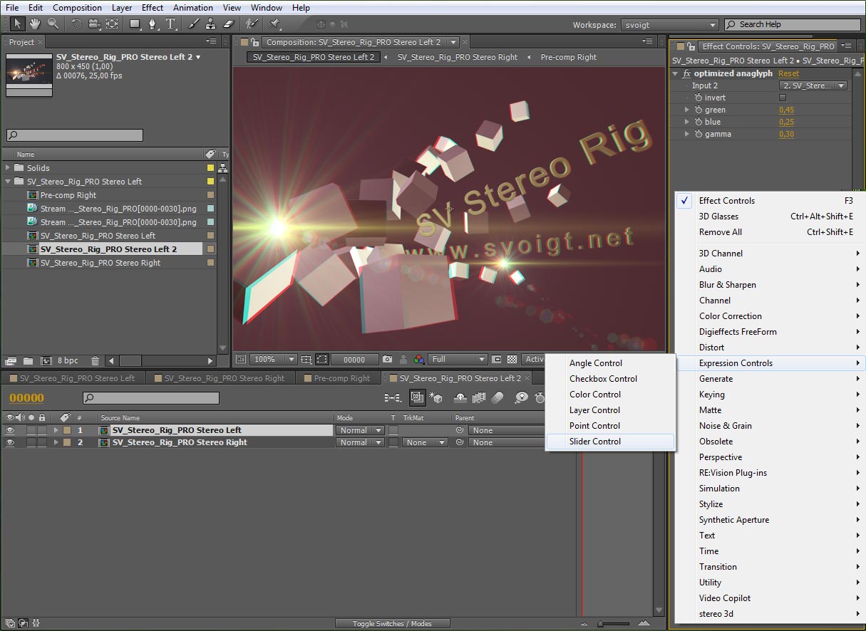The height and width of the screenshot is (631, 866).
Task: Open the project flowchart view icon
Action: coord(223,169)
